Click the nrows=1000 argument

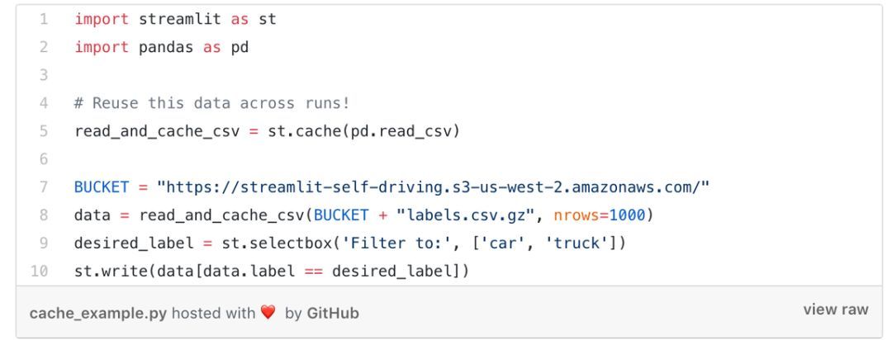600,215
